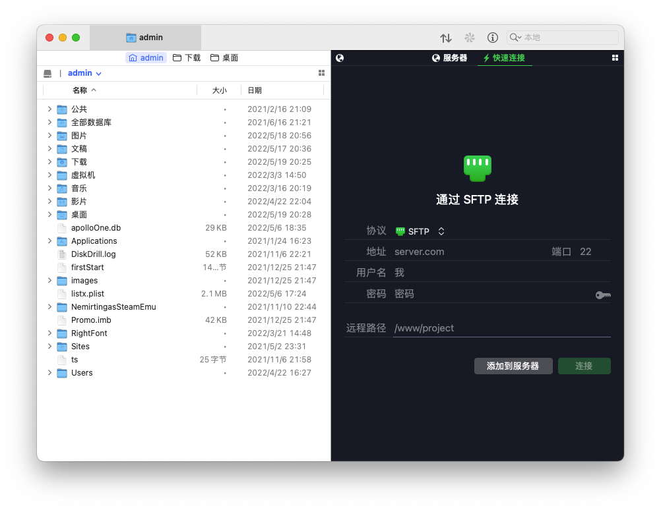Select the DiskDrill.log file icon
The image size is (661, 510).
(x=62, y=254)
